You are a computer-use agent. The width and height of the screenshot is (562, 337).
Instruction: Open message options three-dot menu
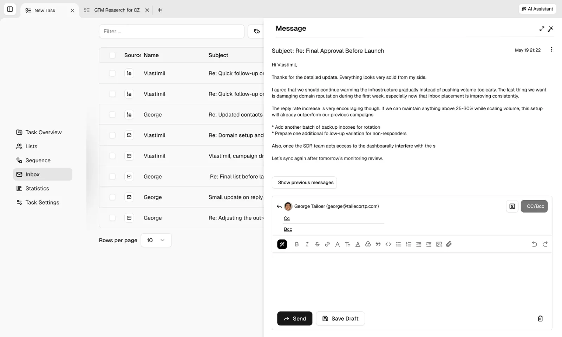(x=551, y=49)
